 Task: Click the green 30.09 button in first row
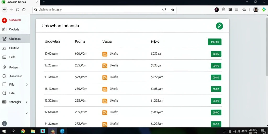tap(216, 54)
